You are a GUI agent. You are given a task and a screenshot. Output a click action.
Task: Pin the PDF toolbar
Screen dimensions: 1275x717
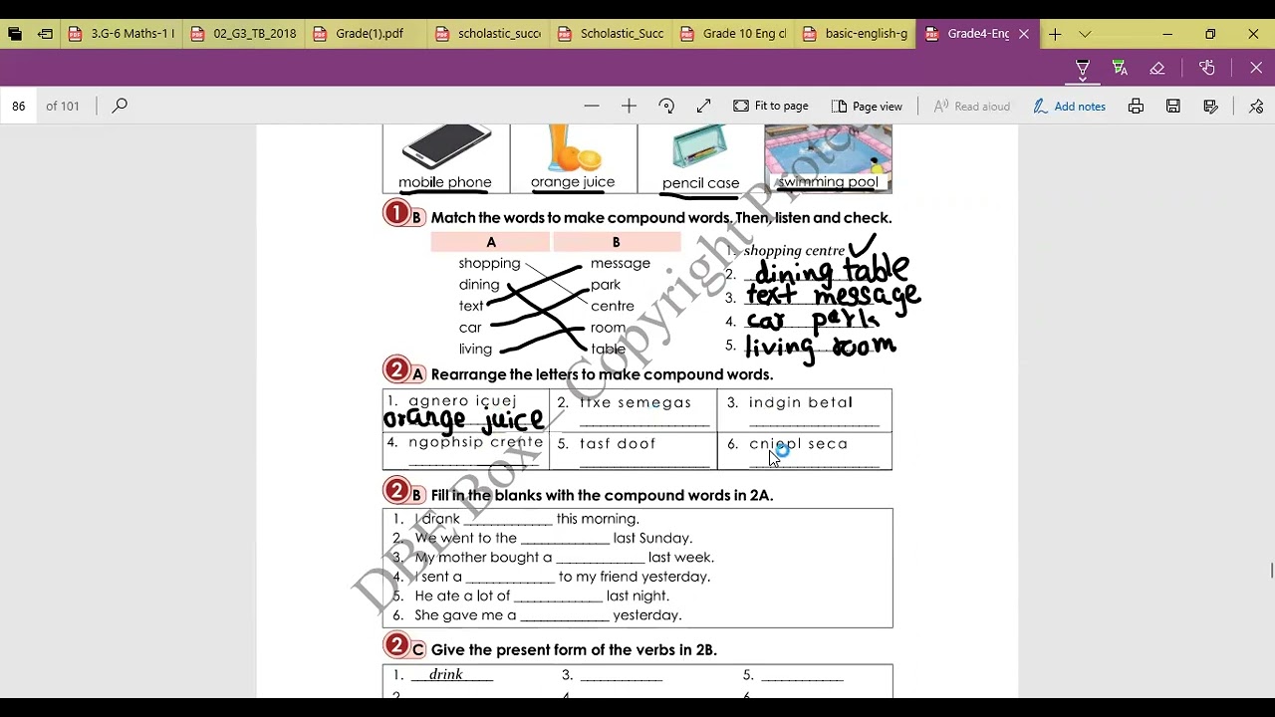tap(1256, 106)
